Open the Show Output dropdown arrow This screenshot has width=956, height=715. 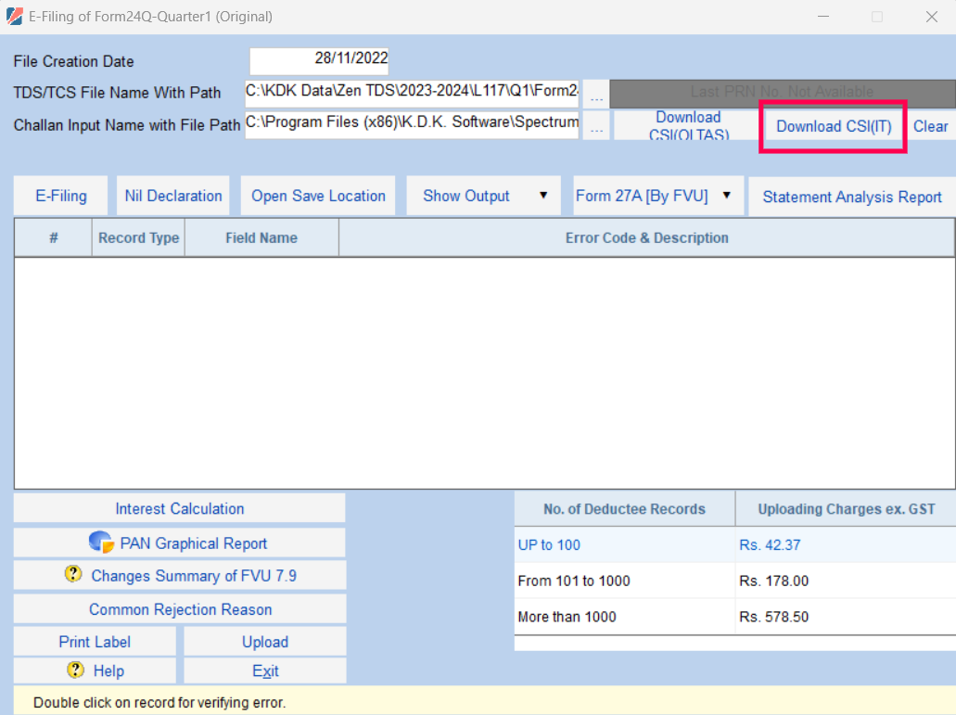[543, 195]
